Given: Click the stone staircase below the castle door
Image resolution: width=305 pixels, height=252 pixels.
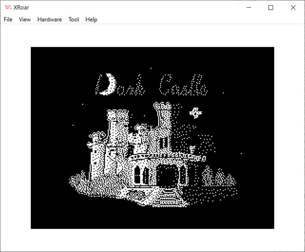Looking at the screenshot, I should (x=167, y=197).
